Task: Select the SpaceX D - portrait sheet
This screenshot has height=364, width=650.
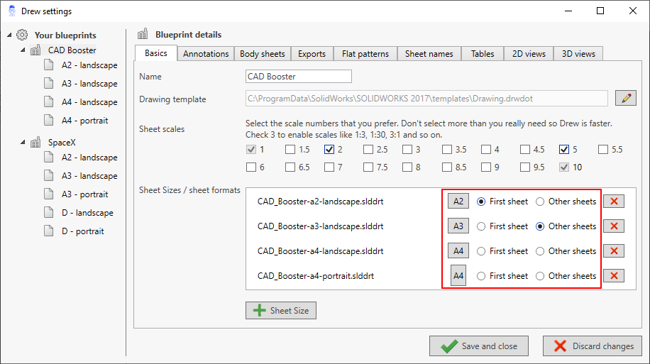Action: point(82,231)
